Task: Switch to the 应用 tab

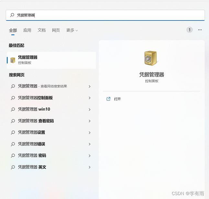Action: pyautogui.click(x=27, y=31)
